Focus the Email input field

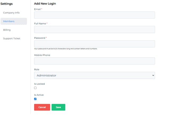click(x=94, y=15)
